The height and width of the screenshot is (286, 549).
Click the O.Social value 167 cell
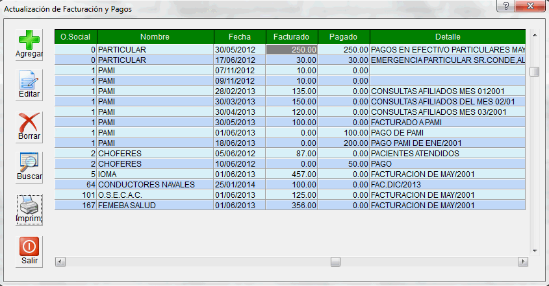pyautogui.click(x=75, y=205)
